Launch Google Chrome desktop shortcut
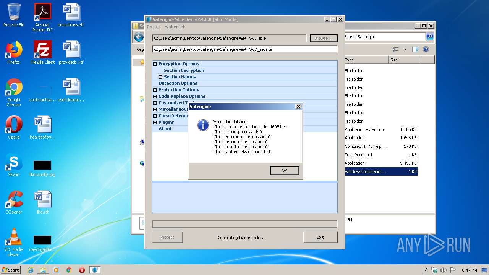 14,92
